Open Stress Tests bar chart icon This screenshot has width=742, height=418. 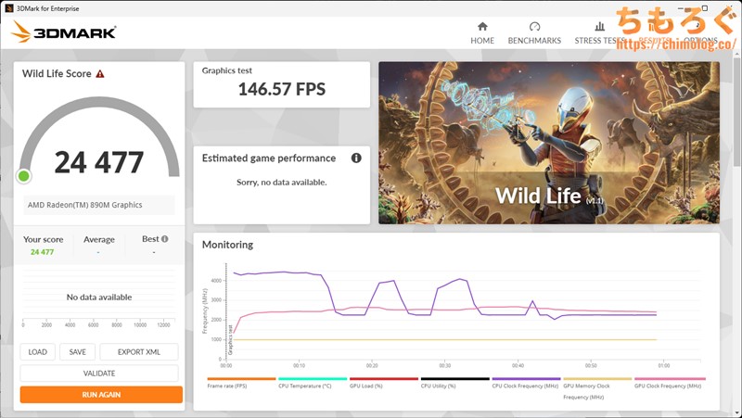599,27
